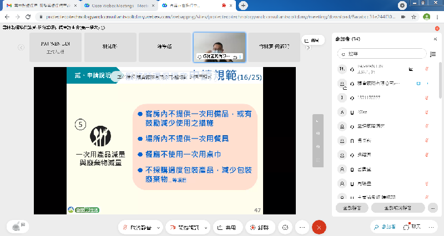
Task: Click the Chrome media control icon
Action: (x=402, y=6)
